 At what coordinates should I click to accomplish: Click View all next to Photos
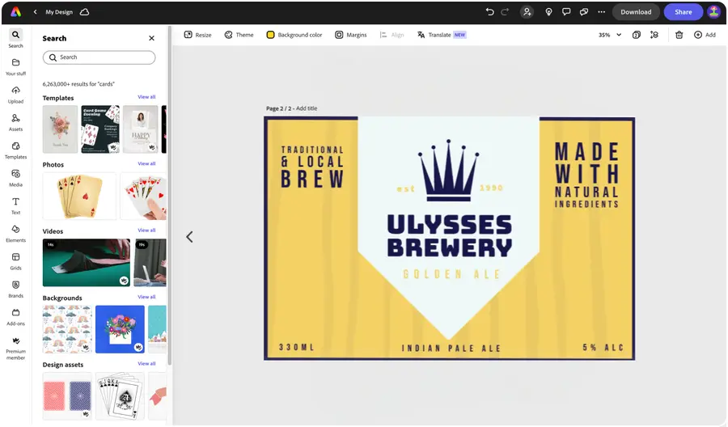[146, 164]
